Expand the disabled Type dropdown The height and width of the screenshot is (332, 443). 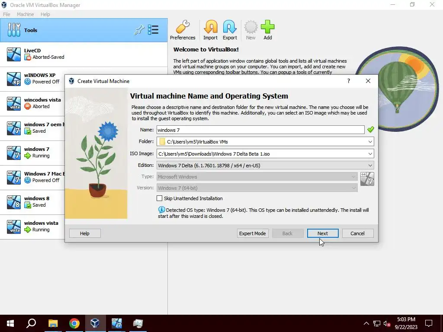[x=354, y=177]
